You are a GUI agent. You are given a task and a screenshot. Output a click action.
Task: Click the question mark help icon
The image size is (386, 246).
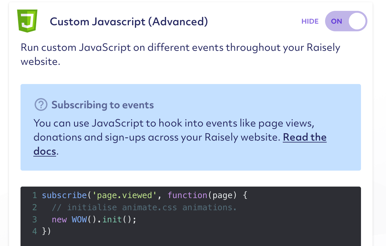[x=40, y=105]
